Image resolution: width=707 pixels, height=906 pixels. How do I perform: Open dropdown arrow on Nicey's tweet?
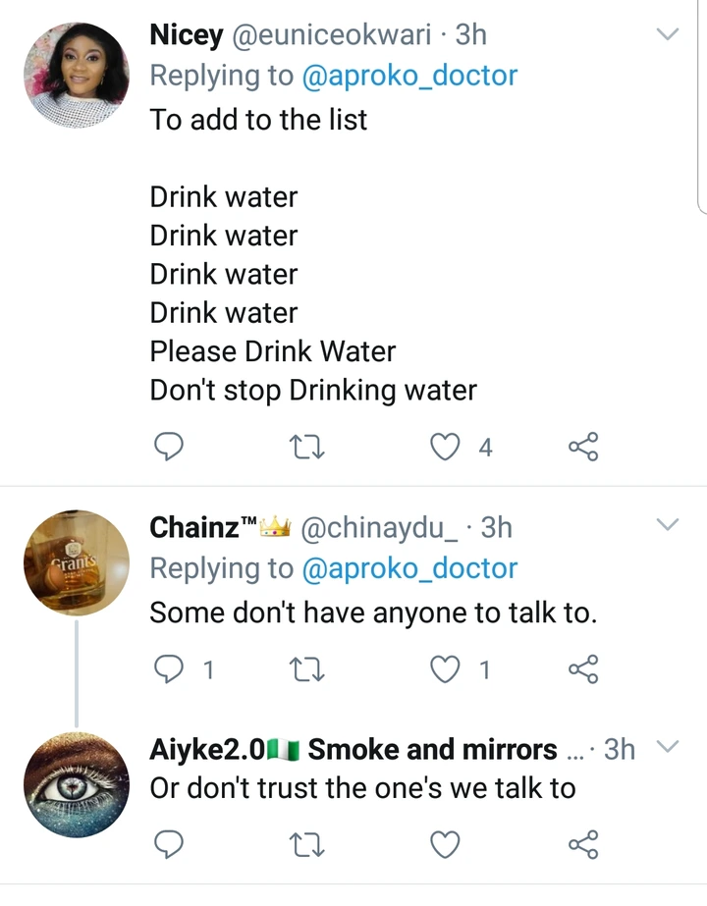click(667, 35)
